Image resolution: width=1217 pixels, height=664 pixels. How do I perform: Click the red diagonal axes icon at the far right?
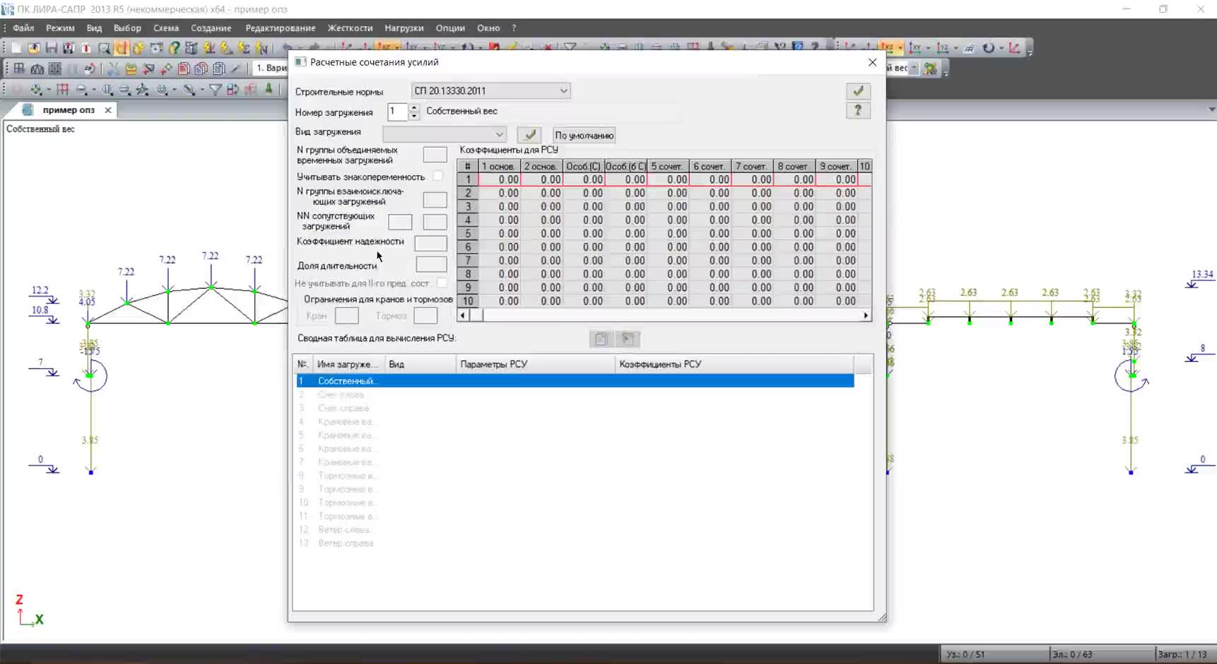coord(1014,48)
